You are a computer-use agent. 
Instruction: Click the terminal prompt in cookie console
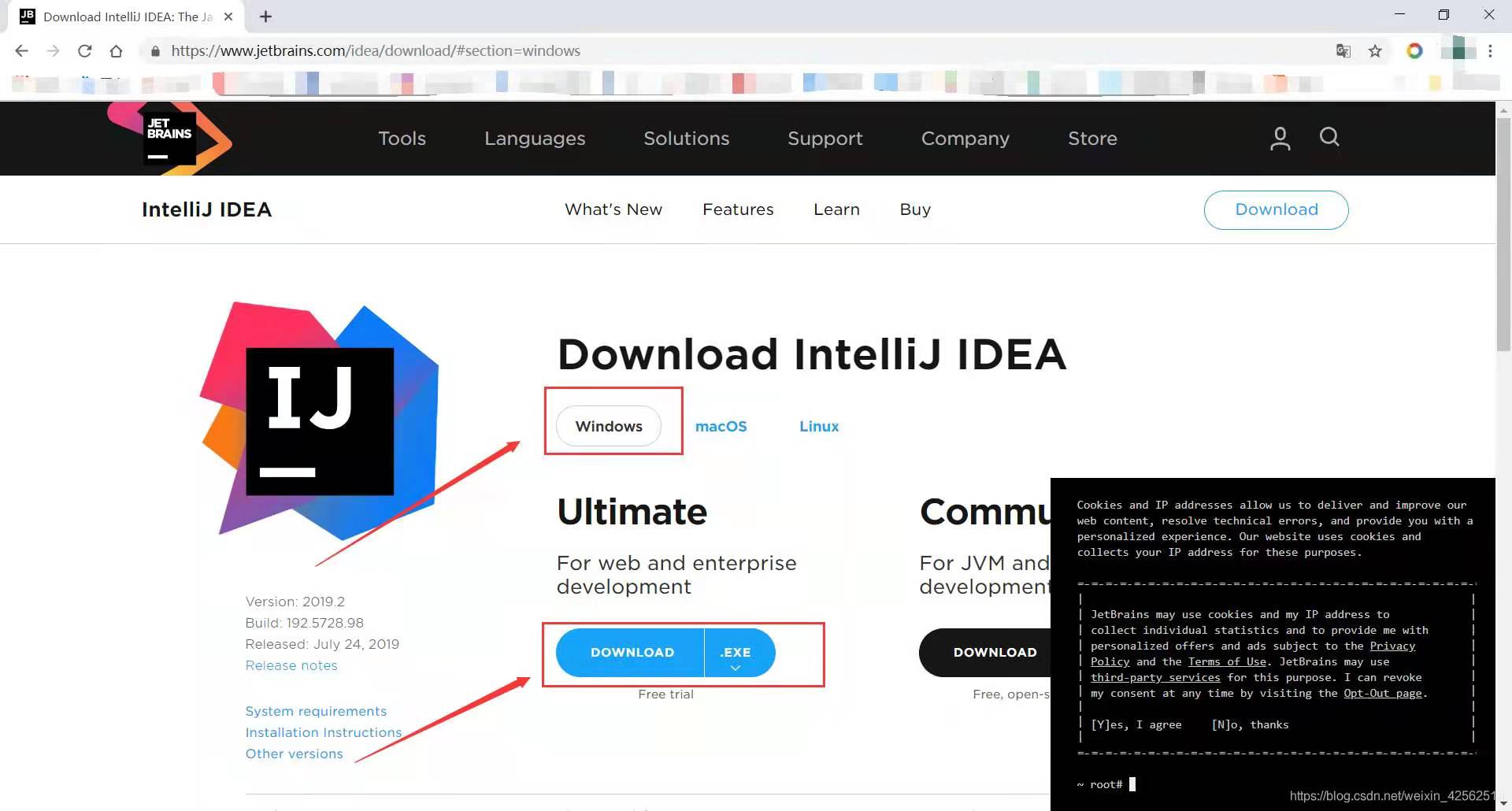pyautogui.click(x=1106, y=784)
